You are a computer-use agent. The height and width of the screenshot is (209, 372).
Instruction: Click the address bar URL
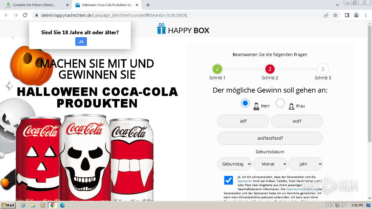coord(114,15)
